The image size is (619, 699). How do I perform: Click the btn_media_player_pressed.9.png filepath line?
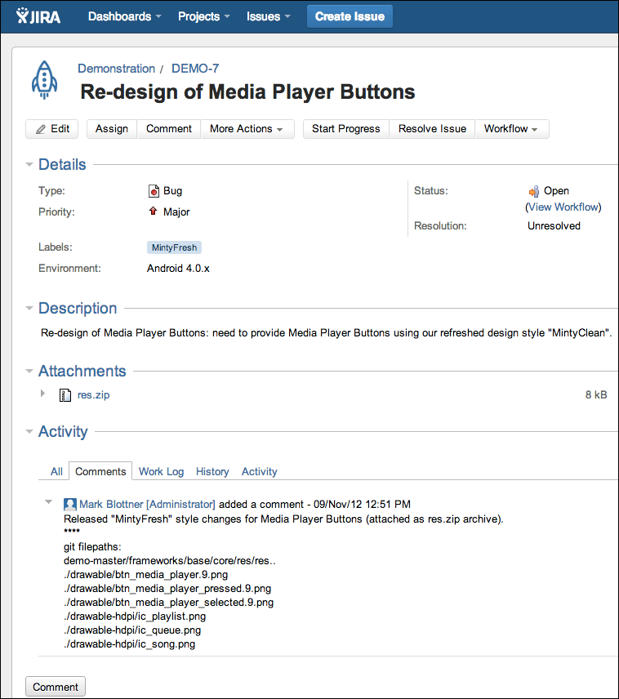tap(167, 589)
